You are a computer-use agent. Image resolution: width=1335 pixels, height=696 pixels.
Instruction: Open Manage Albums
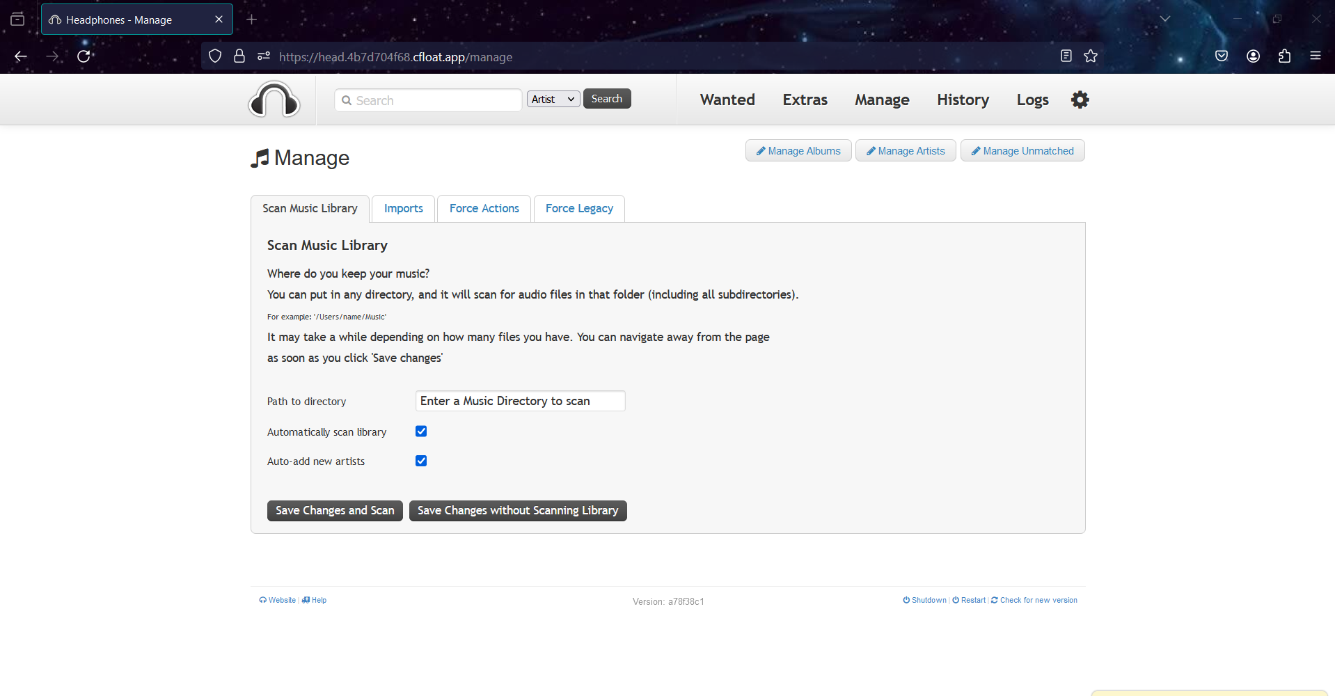(798, 151)
